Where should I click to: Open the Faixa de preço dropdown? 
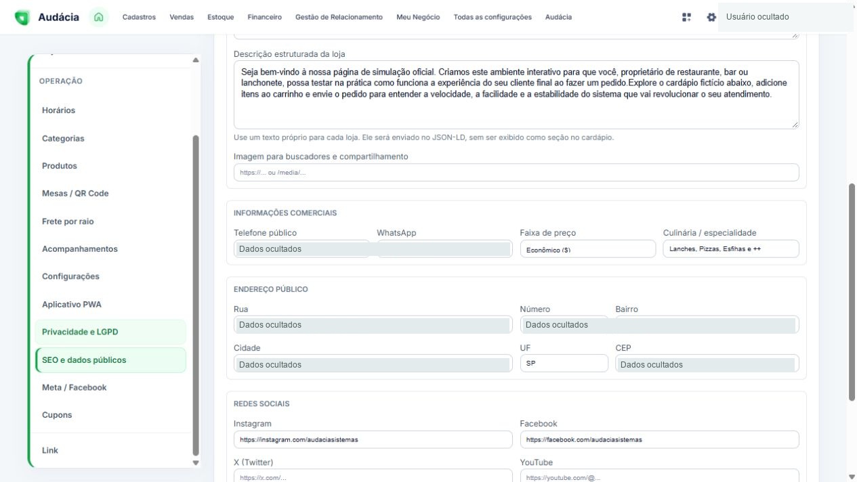pyautogui.click(x=588, y=249)
